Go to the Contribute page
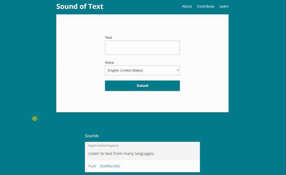 [205, 6]
